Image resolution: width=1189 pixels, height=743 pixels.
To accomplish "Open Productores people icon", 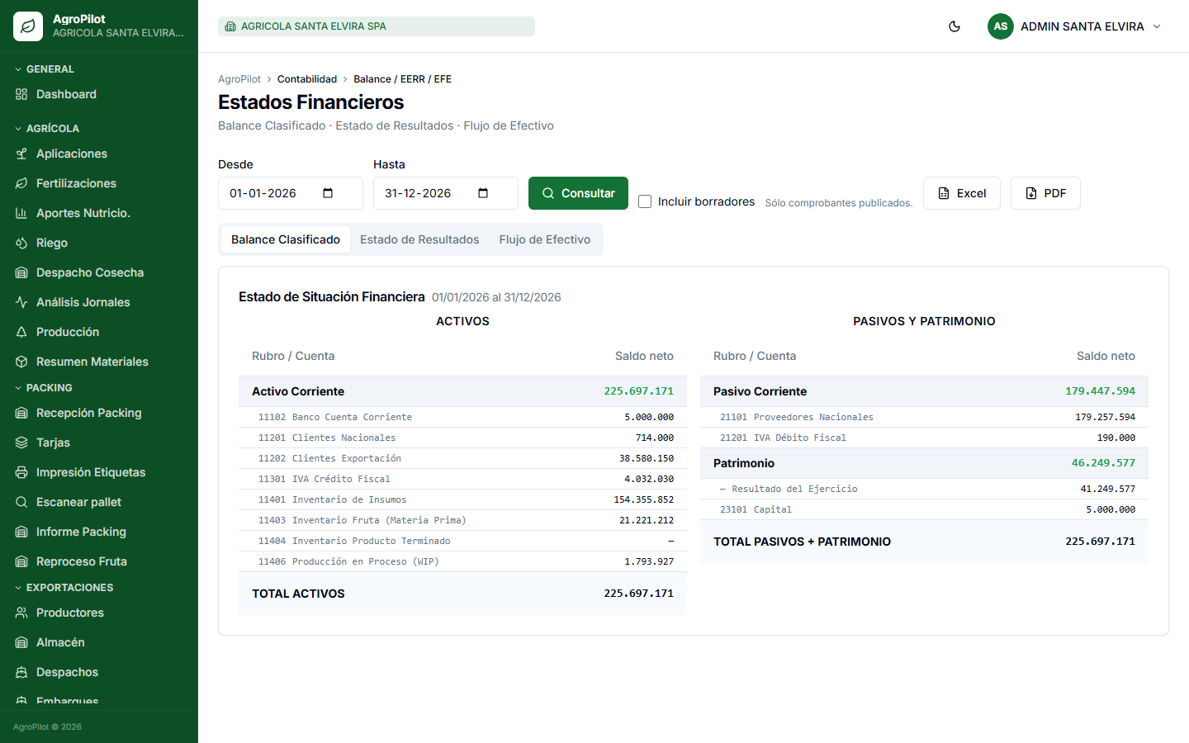I will tap(21, 613).
